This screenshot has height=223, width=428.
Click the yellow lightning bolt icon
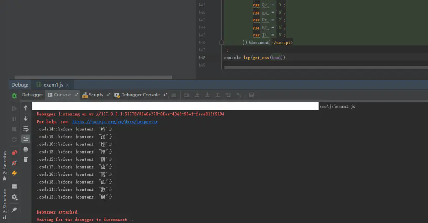coord(14,174)
